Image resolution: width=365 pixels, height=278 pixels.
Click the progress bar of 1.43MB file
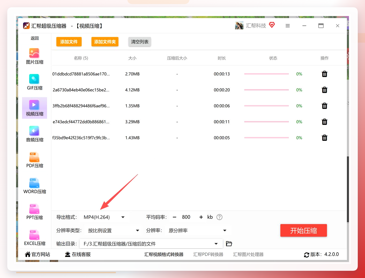point(266,138)
